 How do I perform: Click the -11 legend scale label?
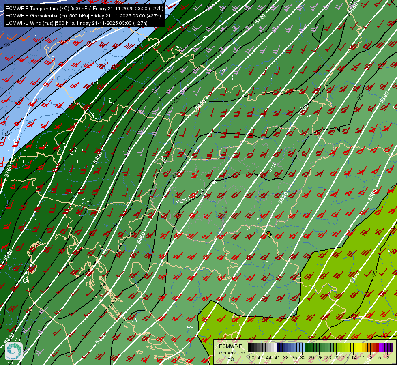pos(362,358)
